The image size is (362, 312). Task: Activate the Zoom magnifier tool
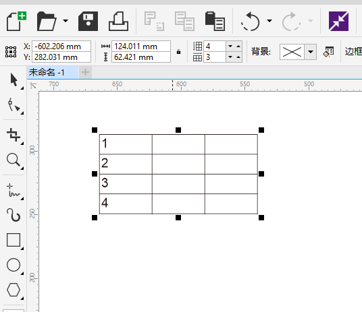pos(14,160)
